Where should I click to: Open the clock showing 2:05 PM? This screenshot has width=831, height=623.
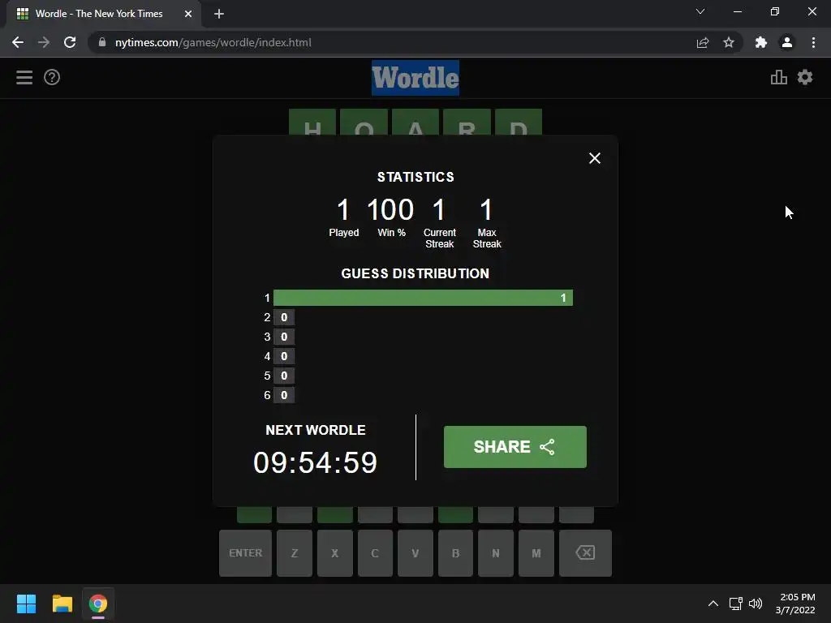point(795,604)
